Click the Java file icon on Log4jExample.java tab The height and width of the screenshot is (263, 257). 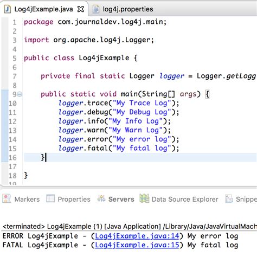8,9
